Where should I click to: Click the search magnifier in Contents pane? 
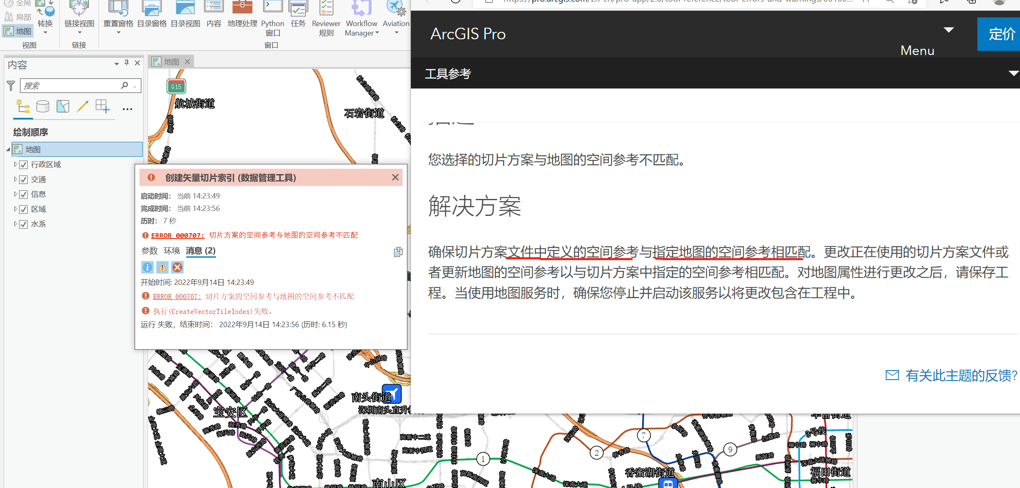(125, 85)
